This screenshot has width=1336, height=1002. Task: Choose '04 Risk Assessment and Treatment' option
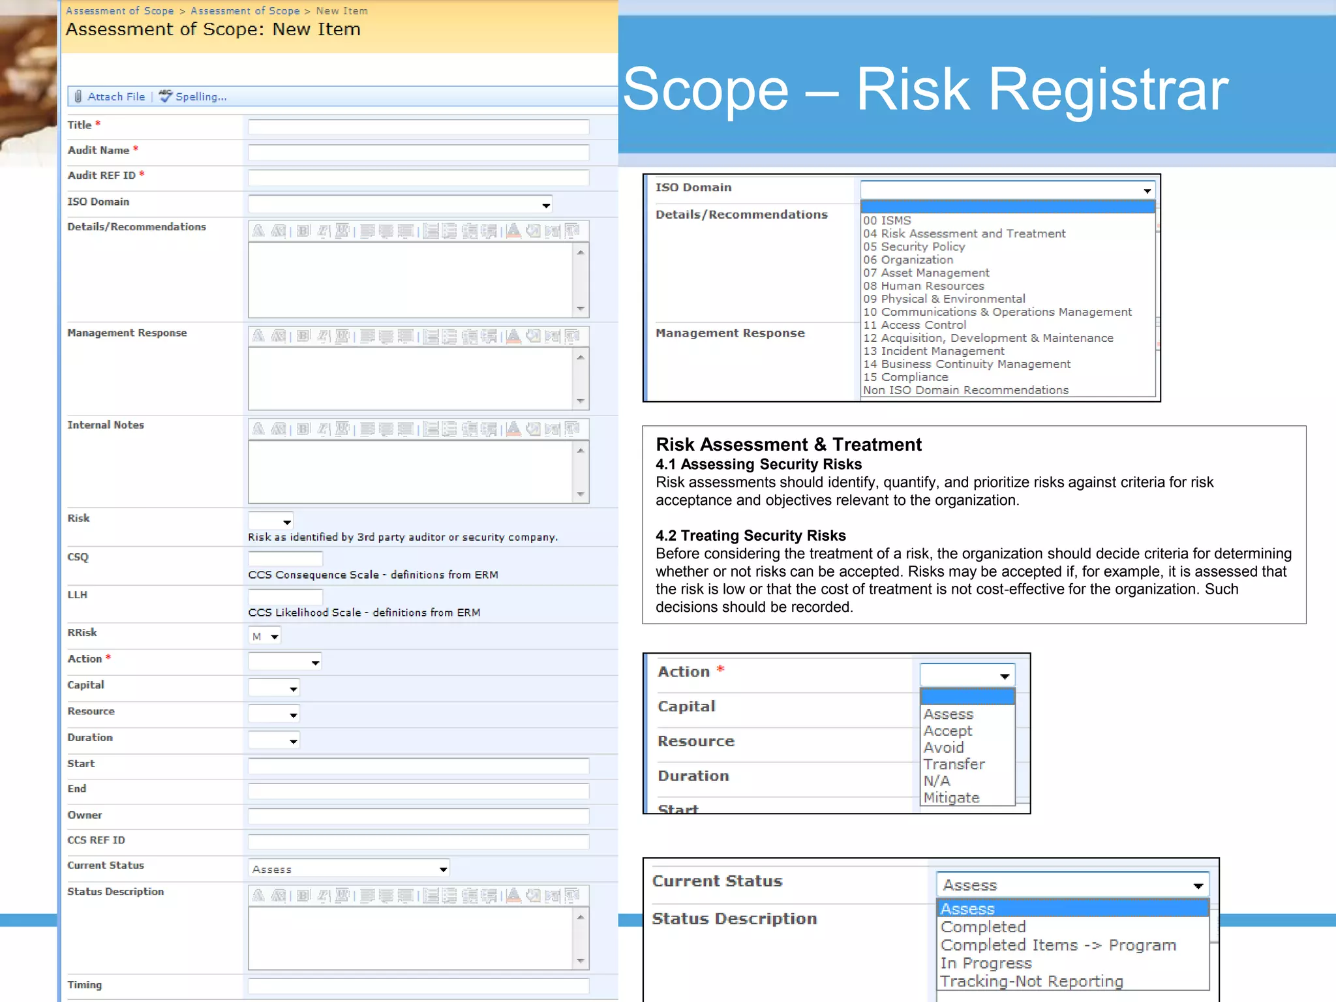(964, 234)
